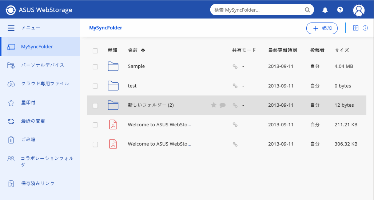This screenshot has width=374, height=200.
Task: Click the search magnifier icon
Action: [307, 10]
